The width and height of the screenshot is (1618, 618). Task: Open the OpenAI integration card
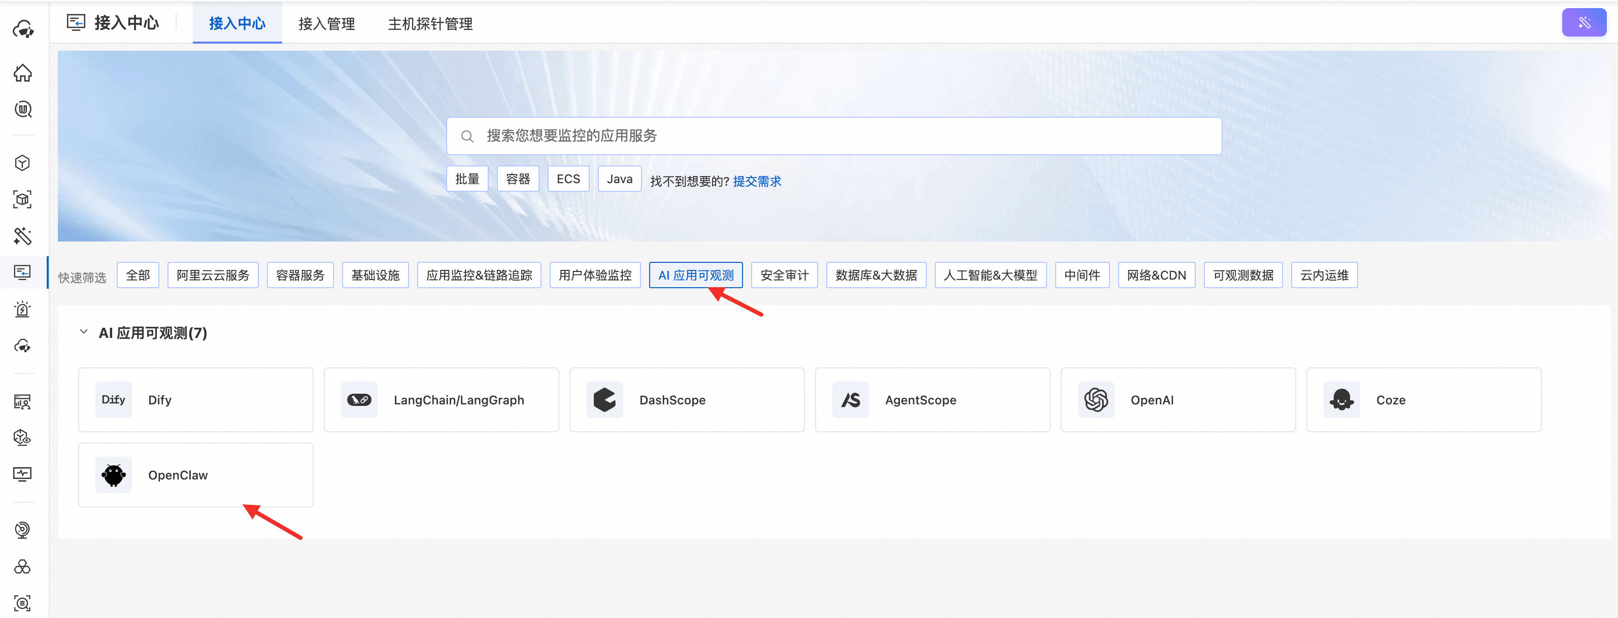pyautogui.click(x=1177, y=400)
